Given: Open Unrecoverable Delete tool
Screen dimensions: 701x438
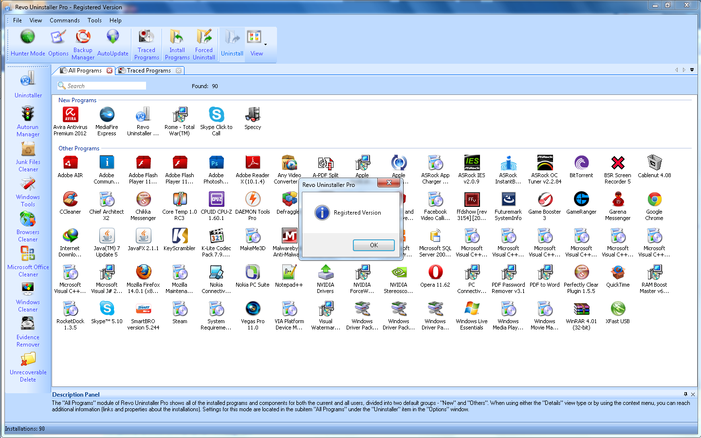Looking at the screenshot, I should (x=28, y=367).
